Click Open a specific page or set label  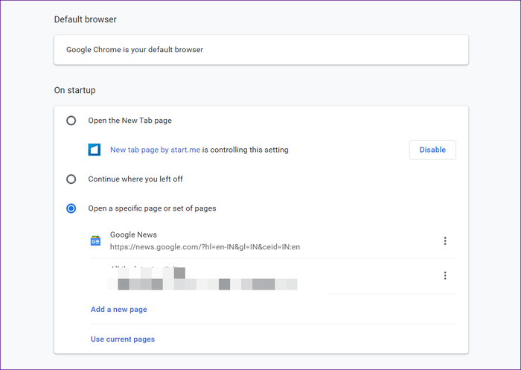point(152,208)
